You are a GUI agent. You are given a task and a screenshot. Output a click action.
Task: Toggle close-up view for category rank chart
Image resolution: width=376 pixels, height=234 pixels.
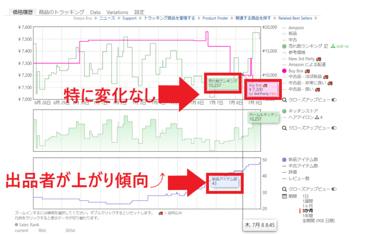pyautogui.click(x=334, y=127)
